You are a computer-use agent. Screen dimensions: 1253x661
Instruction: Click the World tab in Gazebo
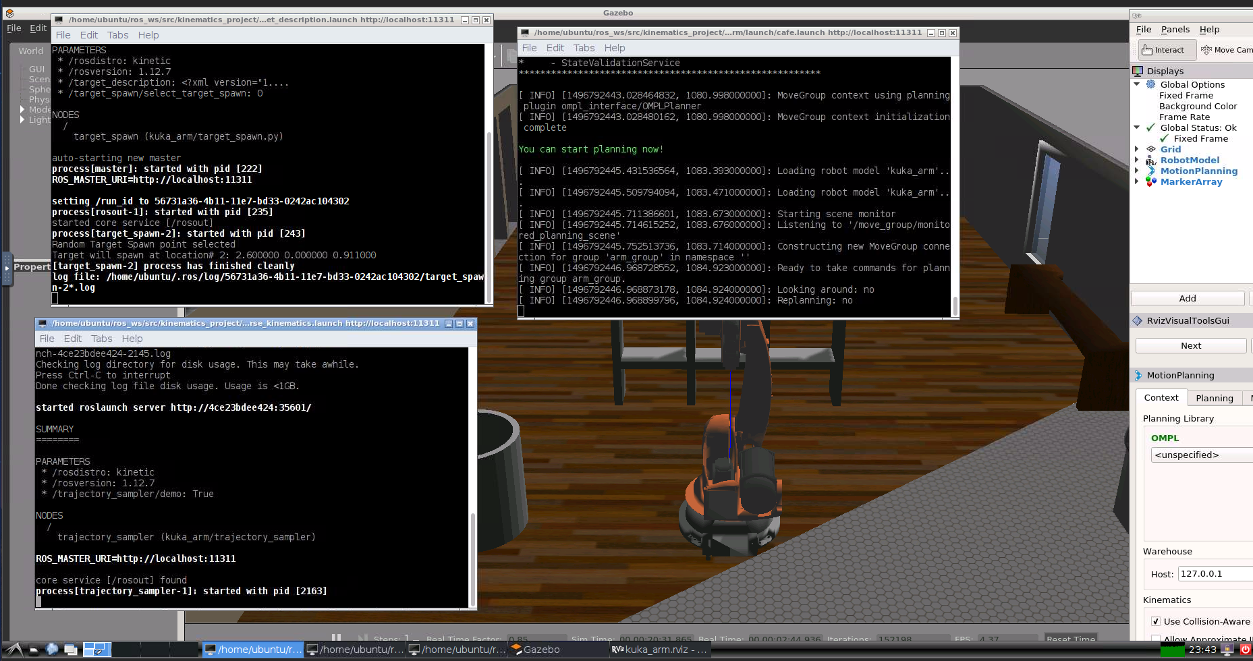pos(30,51)
